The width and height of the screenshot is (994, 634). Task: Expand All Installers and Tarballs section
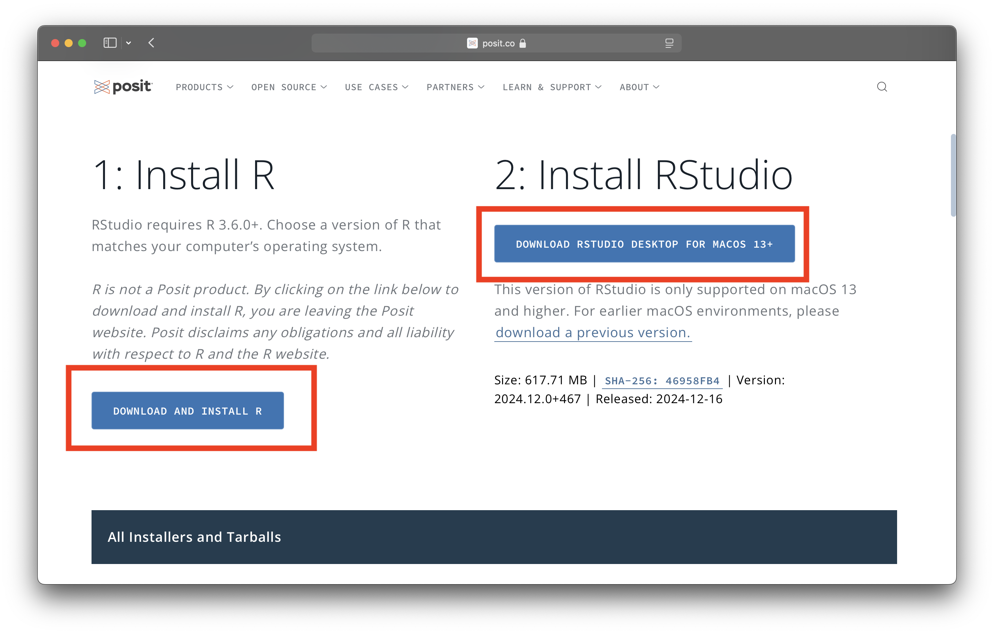(x=494, y=537)
